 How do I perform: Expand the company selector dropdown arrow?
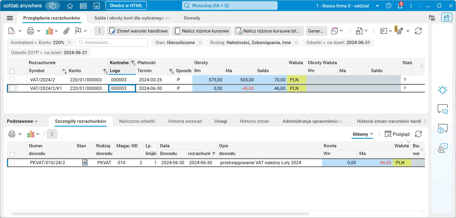point(377,6)
